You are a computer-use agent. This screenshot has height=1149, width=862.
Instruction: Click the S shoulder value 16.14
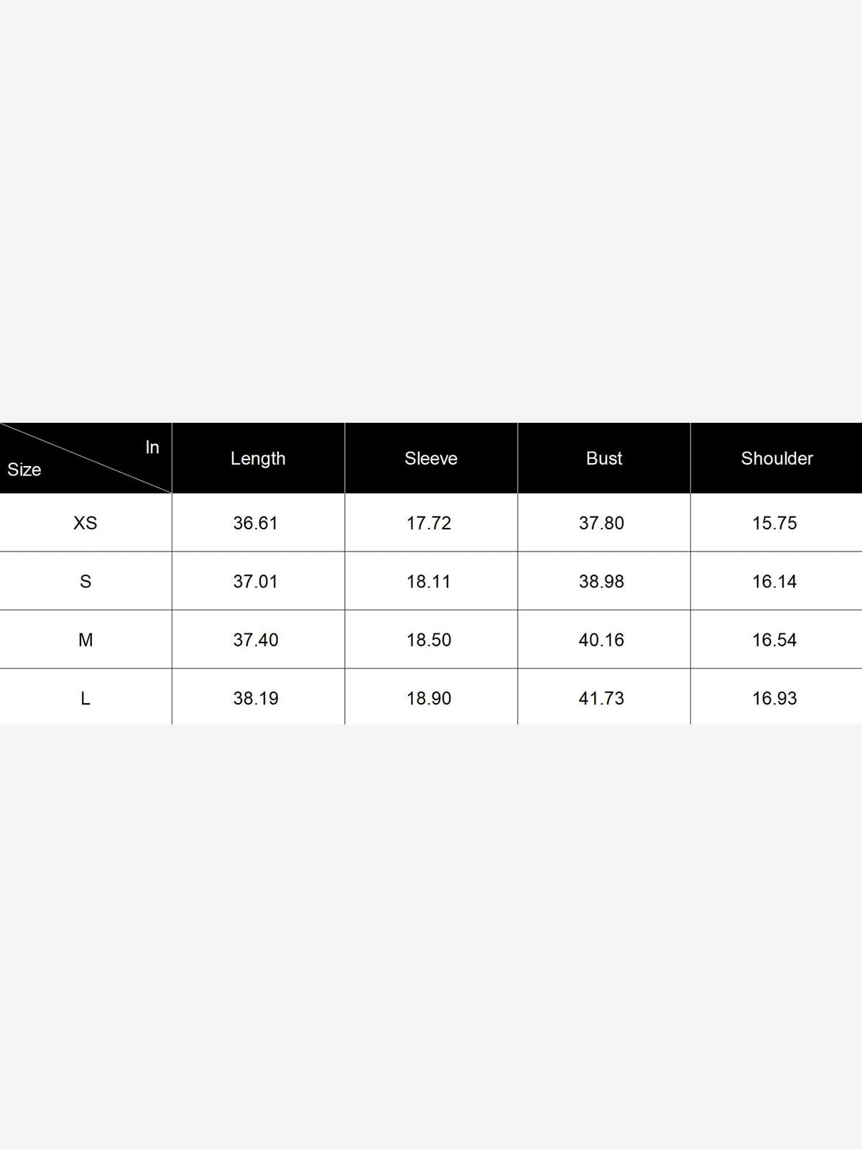pos(774,581)
